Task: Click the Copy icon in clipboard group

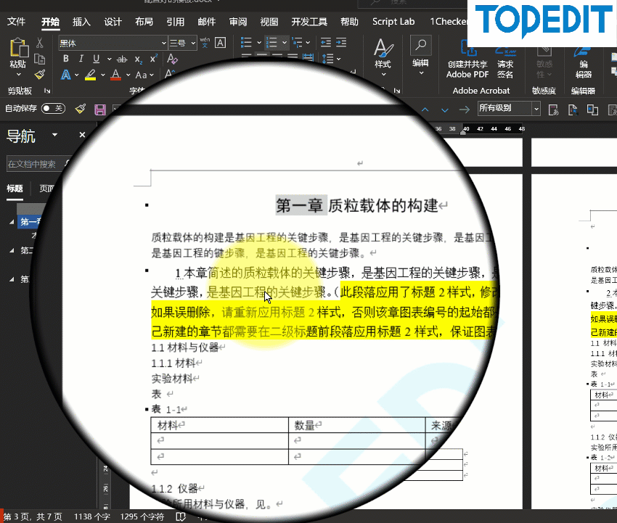Action: point(39,59)
